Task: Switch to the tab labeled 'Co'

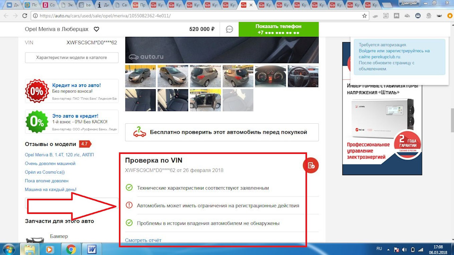Action: [48, 5]
